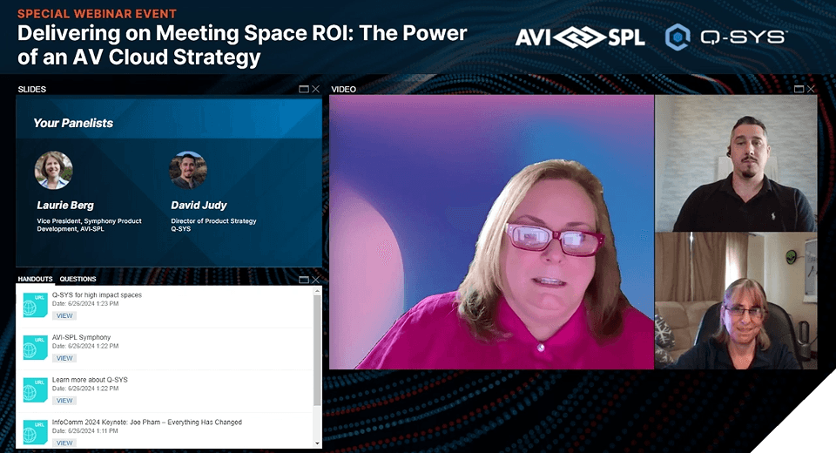Click the 'Your Panelists' slide heading
The image size is (836, 453).
coord(73,123)
